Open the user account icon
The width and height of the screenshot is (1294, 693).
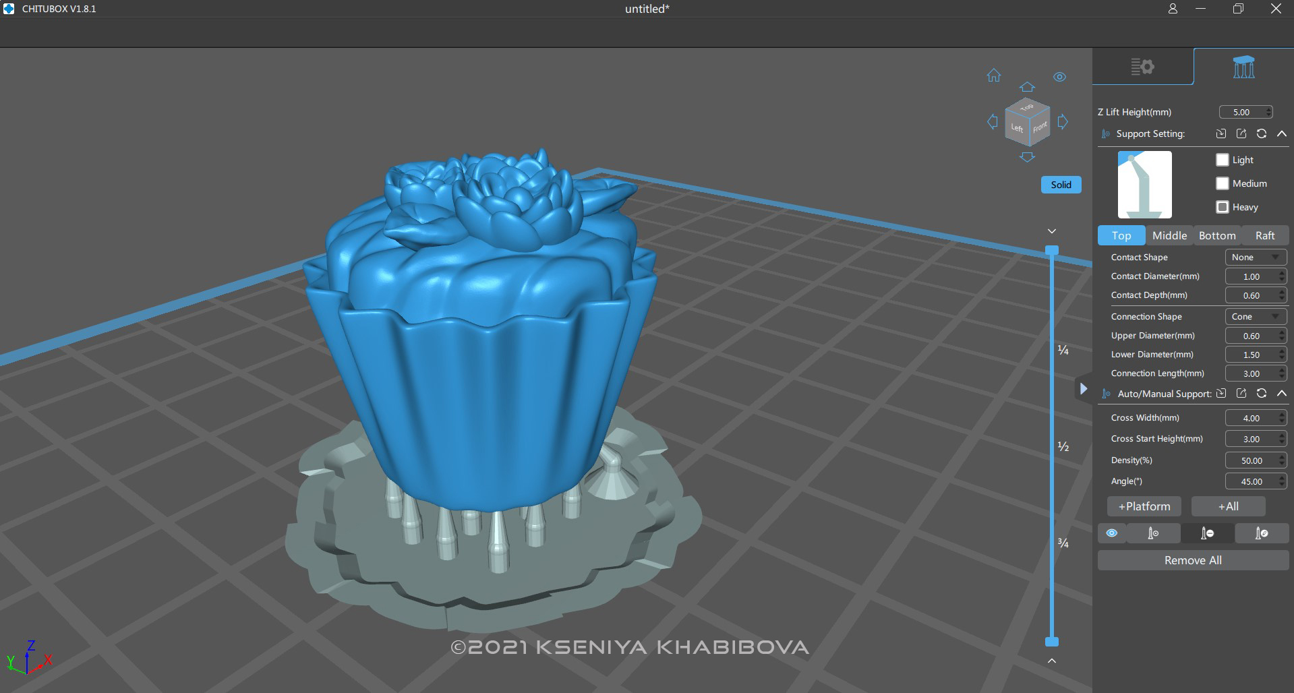(x=1173, y=9)
